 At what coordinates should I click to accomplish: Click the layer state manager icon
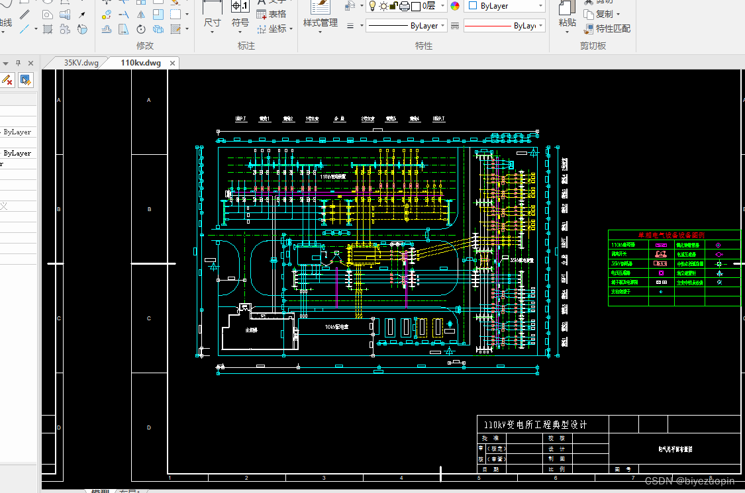350,6
